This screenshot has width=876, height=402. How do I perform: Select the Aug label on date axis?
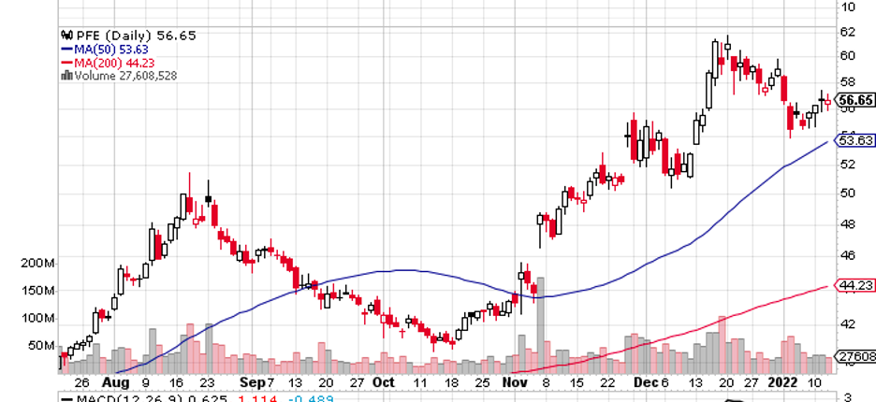(x=113, y=382)
